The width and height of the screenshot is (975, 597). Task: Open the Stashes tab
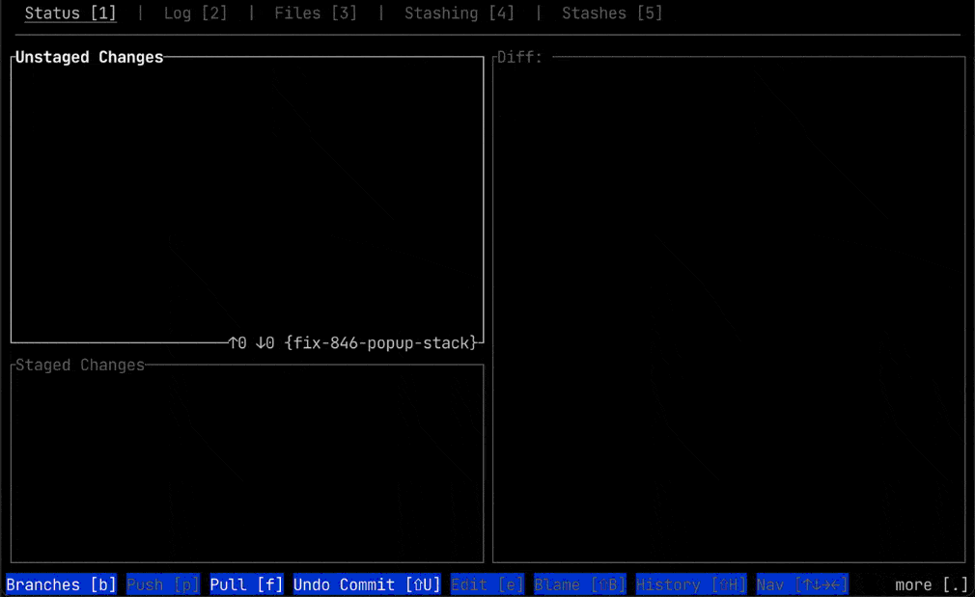tap(612, 13)
